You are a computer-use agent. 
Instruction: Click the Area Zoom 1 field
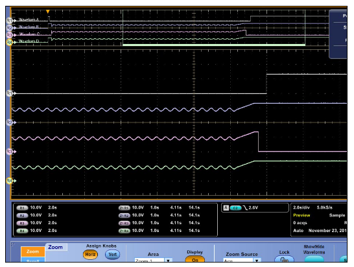pyautogui.click(x=150, y=261)
